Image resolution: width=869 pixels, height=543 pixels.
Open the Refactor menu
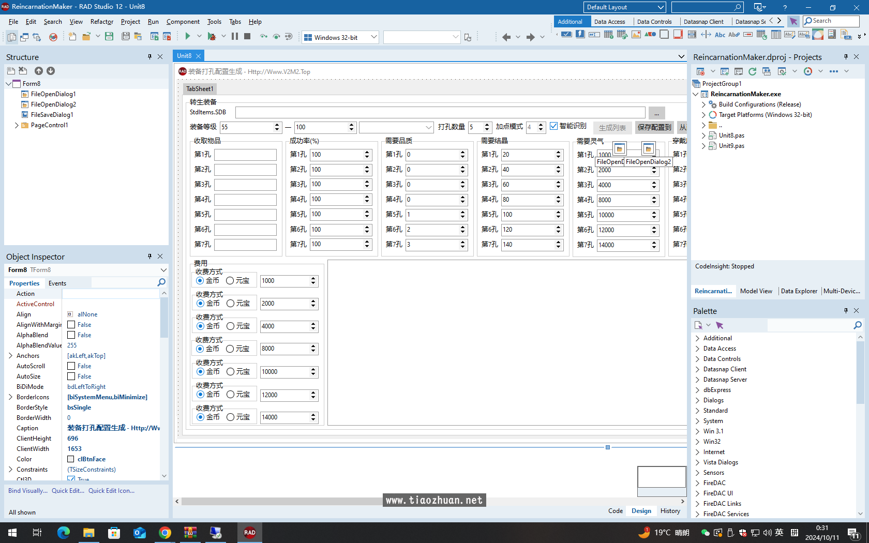101,22
